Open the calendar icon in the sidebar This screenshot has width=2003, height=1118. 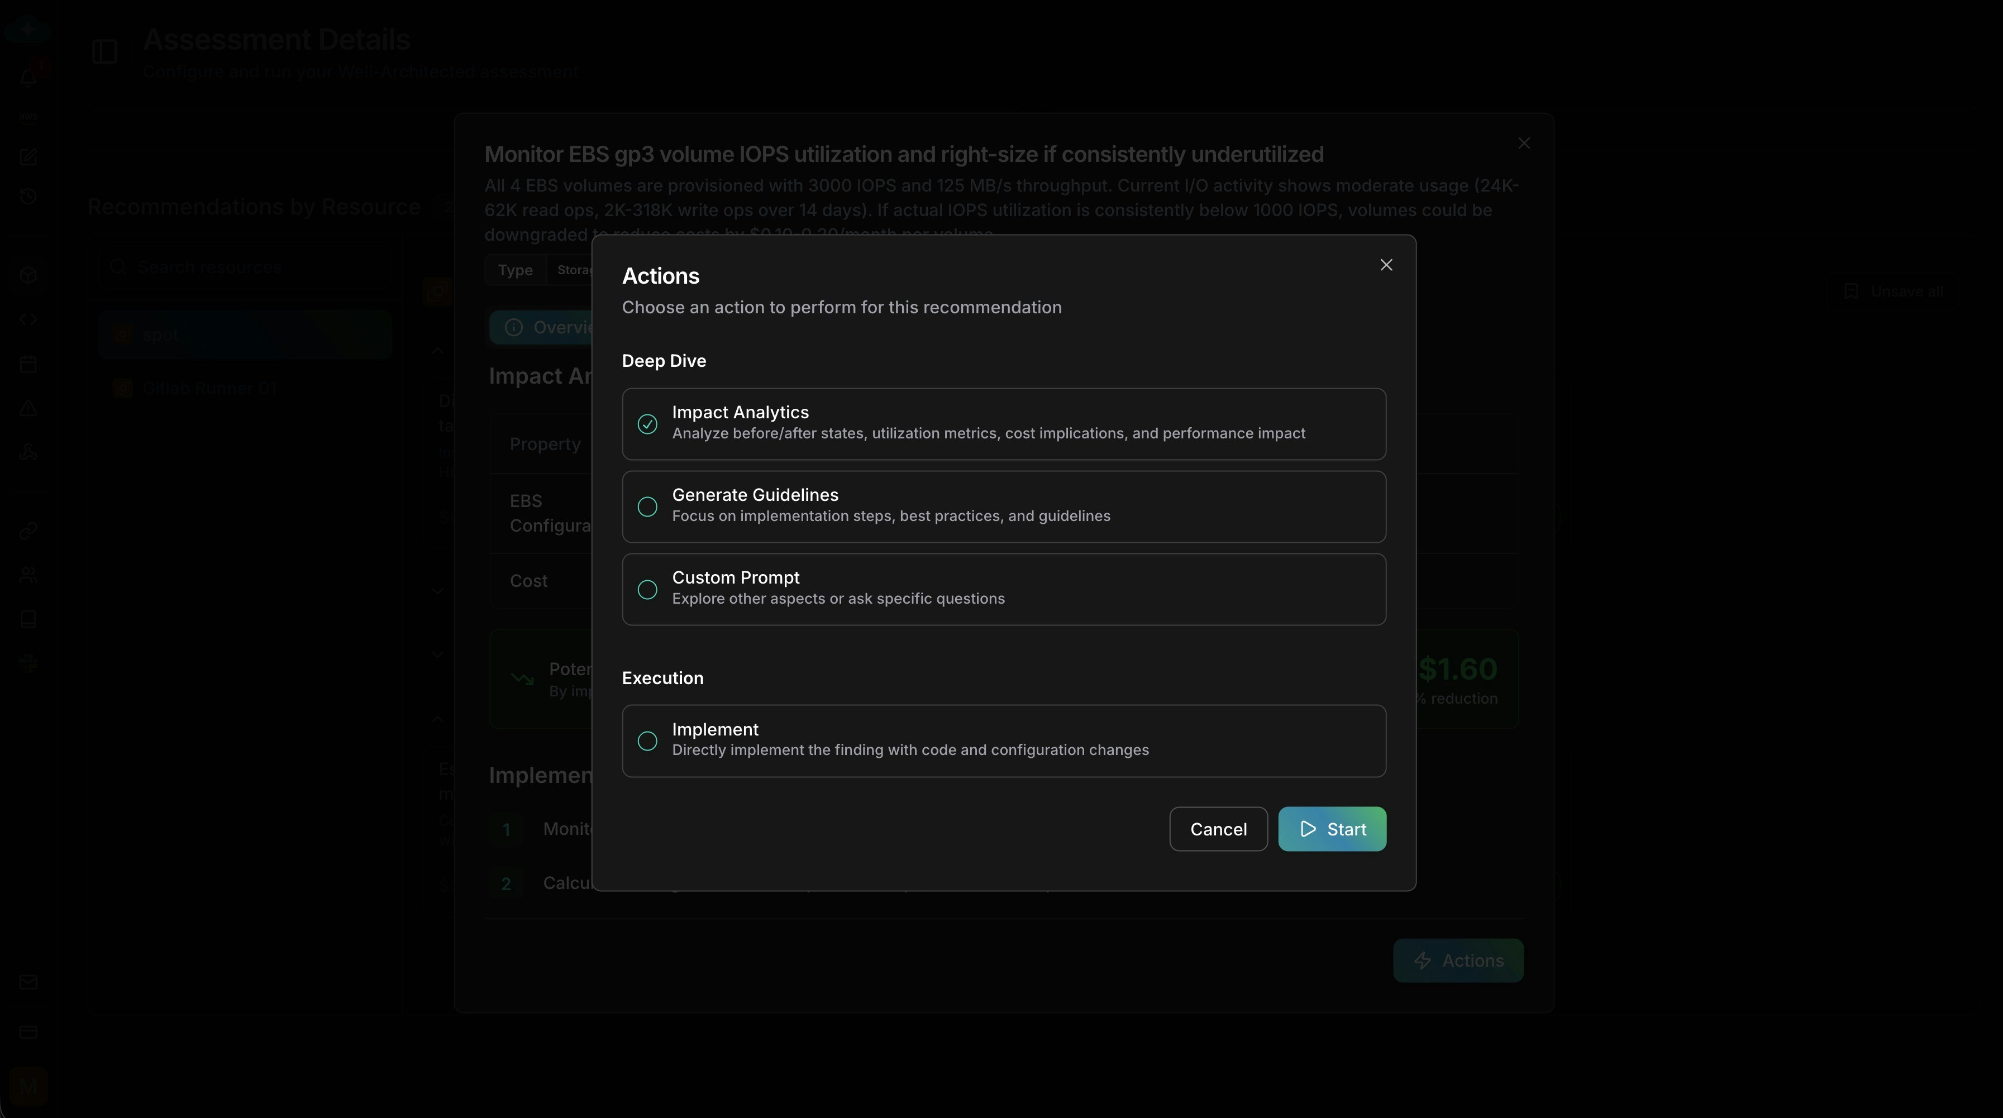29,364
